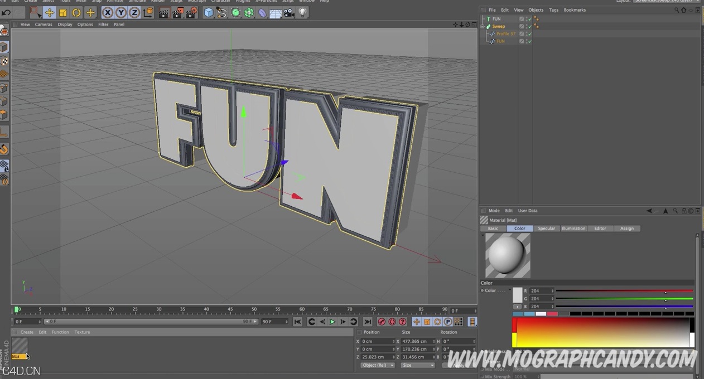This screenshot has width=704, height=379.
Task: Collapse the Sweep object's hierarchy
Action: pos(483,26)
